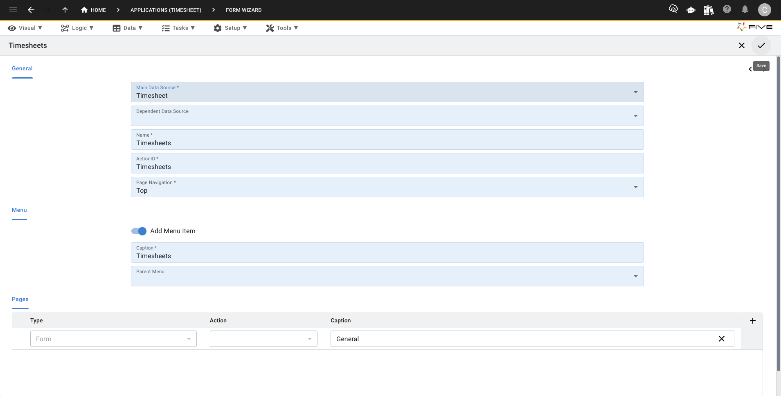Viewport: 781px width, 396px height.
Task: Navigate to Applications (Timesheet) breadcrumb
Action: [166, 10]
